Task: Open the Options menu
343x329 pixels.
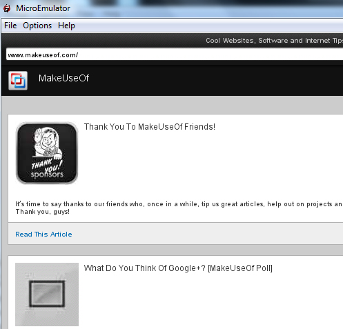Action: pos(37,26)
